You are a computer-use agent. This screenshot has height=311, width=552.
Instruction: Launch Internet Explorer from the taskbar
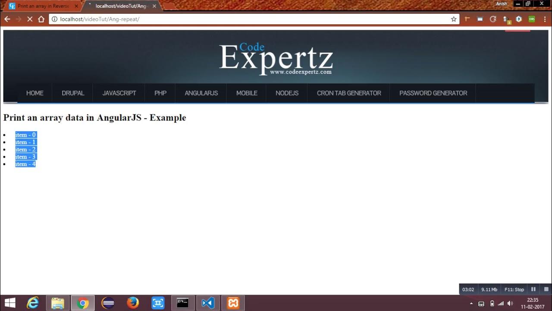coord(33,303)
